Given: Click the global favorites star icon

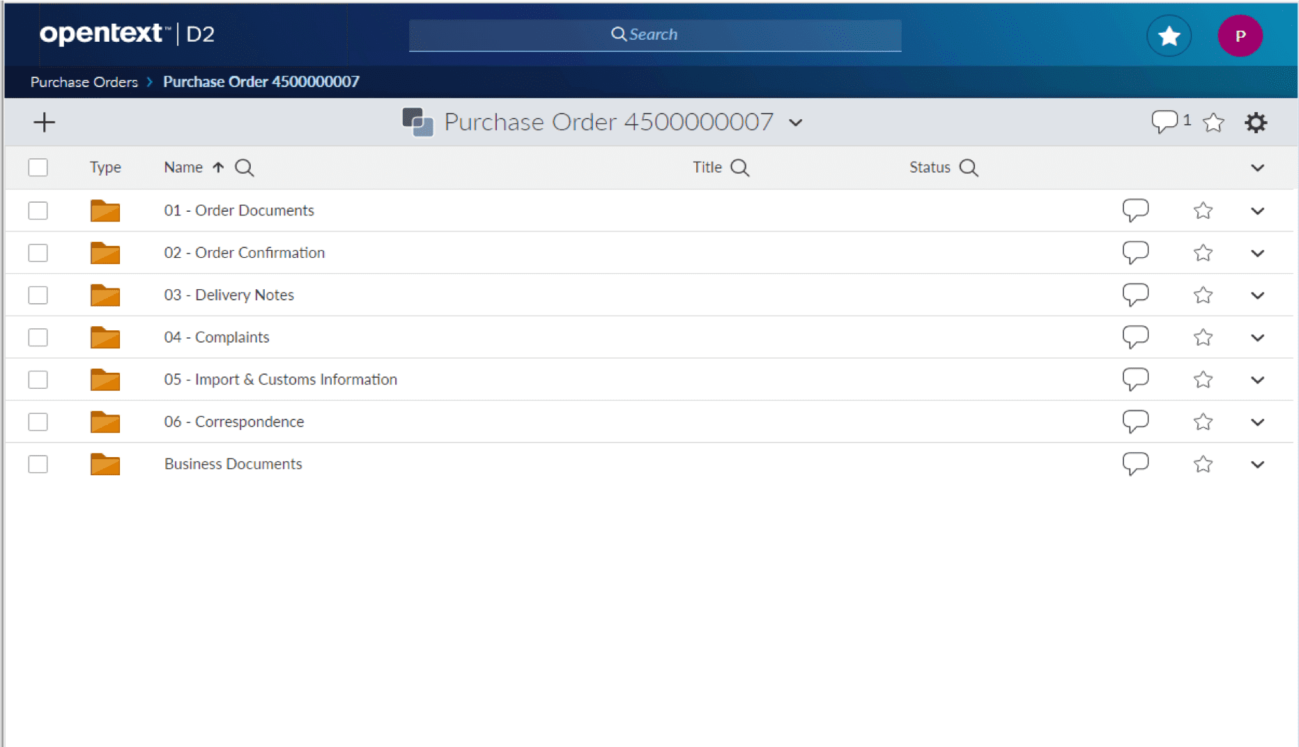Looking at the screenshot, I should pos(1169,35).
